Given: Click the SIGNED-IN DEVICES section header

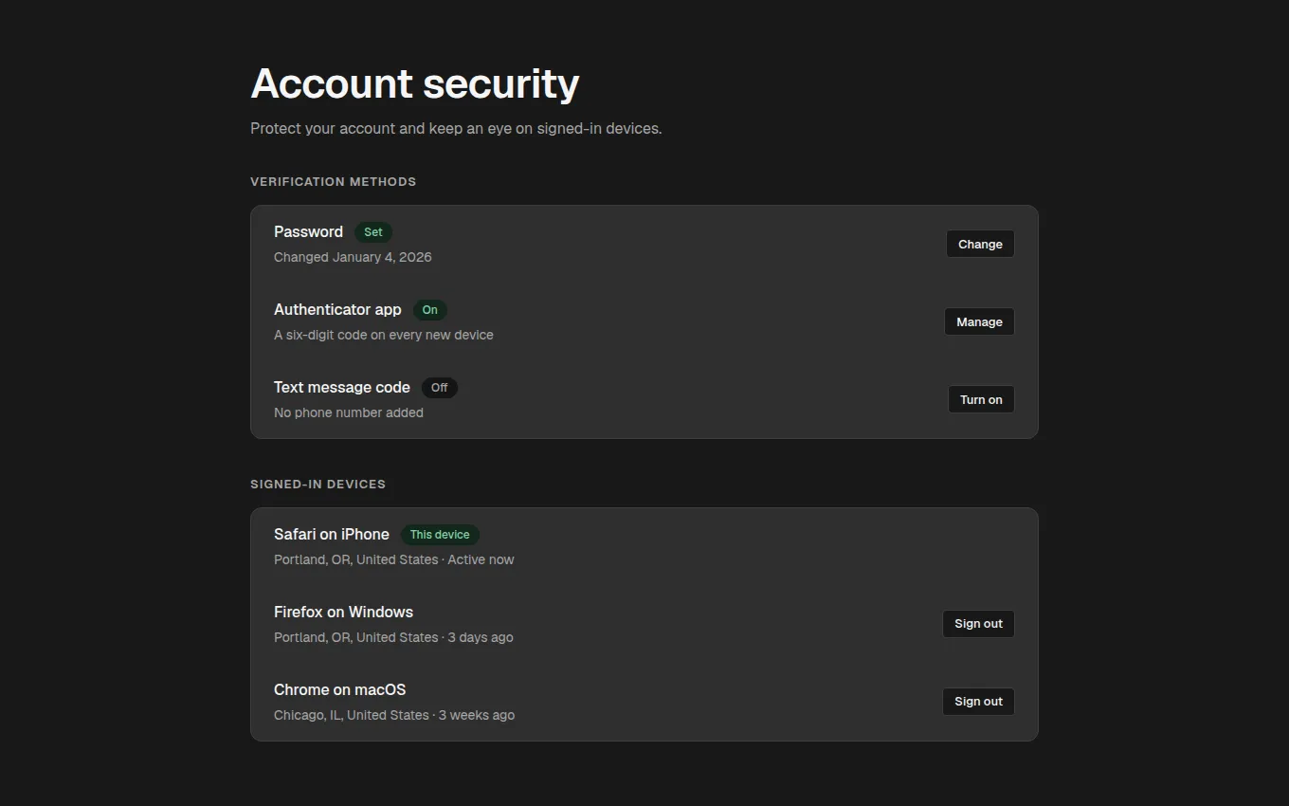Looking at the screenshot, I should pos(318,484).
